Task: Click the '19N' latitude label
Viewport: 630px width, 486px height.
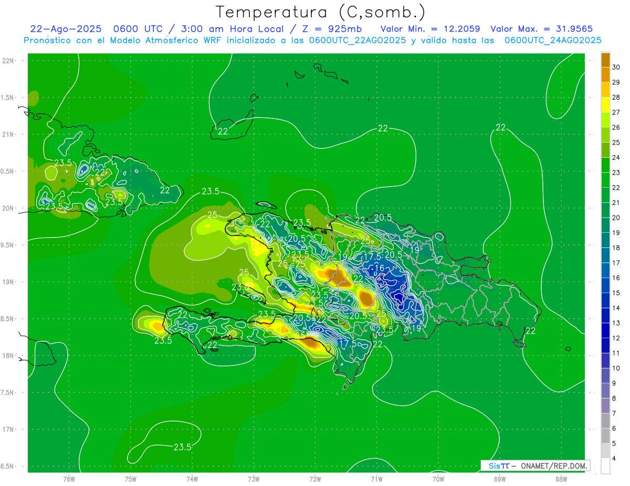Action: tap(7, 282)
